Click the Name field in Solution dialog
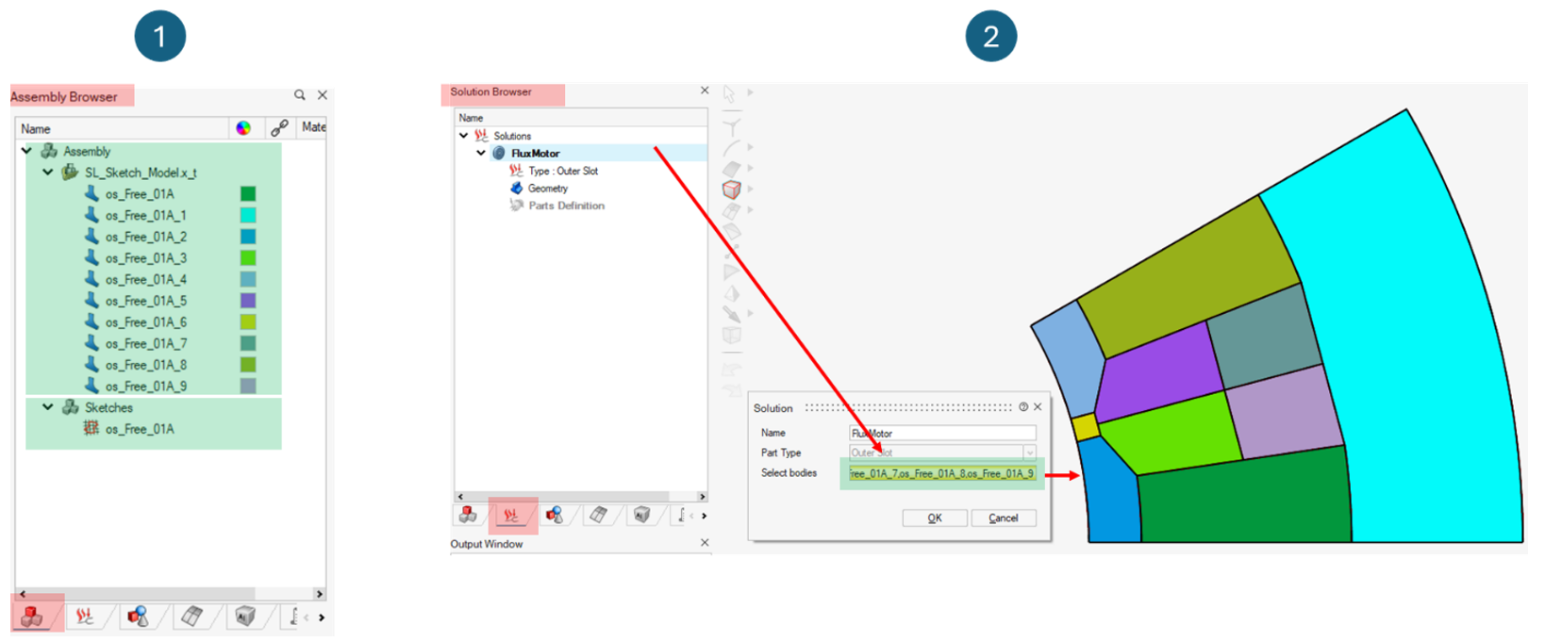Image resolution: width=1545 pixels, height=642 pixels. coord(942,433)
